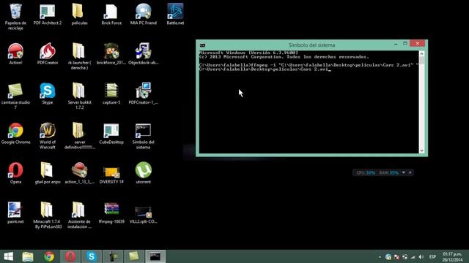Screen dimensions: 469x263
Task: Switch the ESP keyboard language indicator
Action: pos(432,256)
